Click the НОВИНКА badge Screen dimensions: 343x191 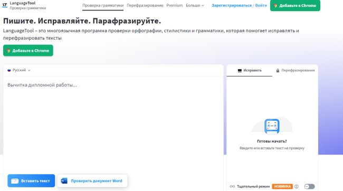coord(282,186)
